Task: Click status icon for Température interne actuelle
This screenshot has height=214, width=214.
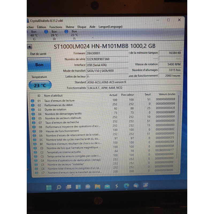Action: (x=34, y=152)
